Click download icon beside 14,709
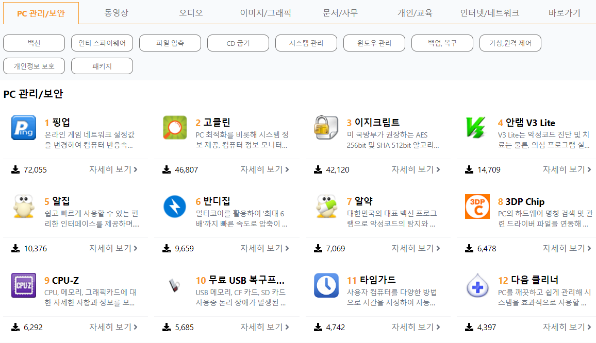596x343 pixels. coord(469,170)
